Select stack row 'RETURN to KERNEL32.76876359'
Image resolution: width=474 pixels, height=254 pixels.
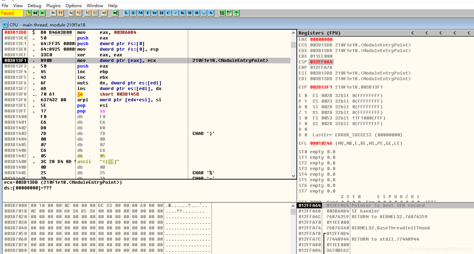pos(385,217)
